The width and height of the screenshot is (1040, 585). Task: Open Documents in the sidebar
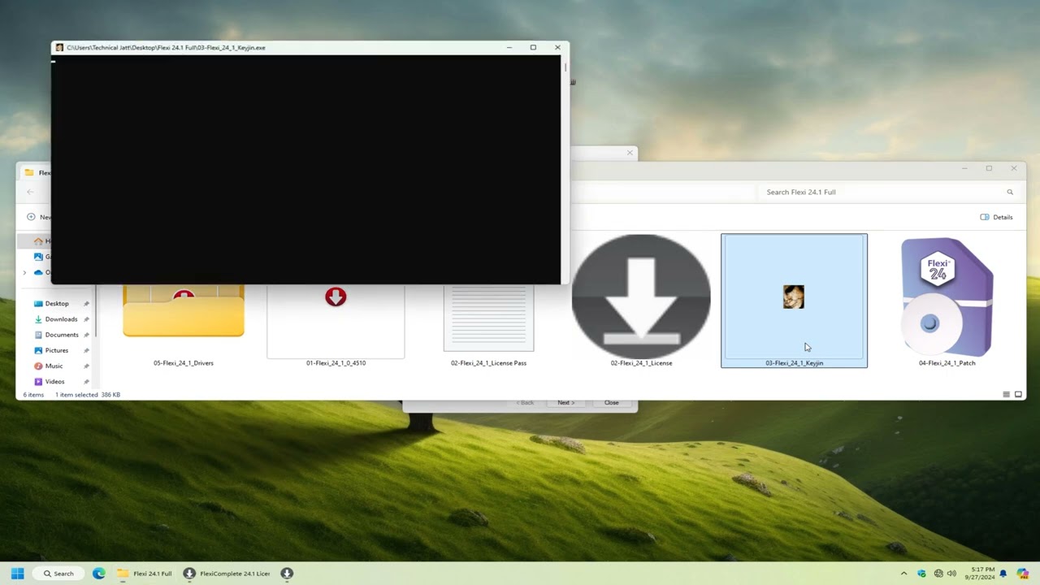pyautogui.click(x=62, y=335)
